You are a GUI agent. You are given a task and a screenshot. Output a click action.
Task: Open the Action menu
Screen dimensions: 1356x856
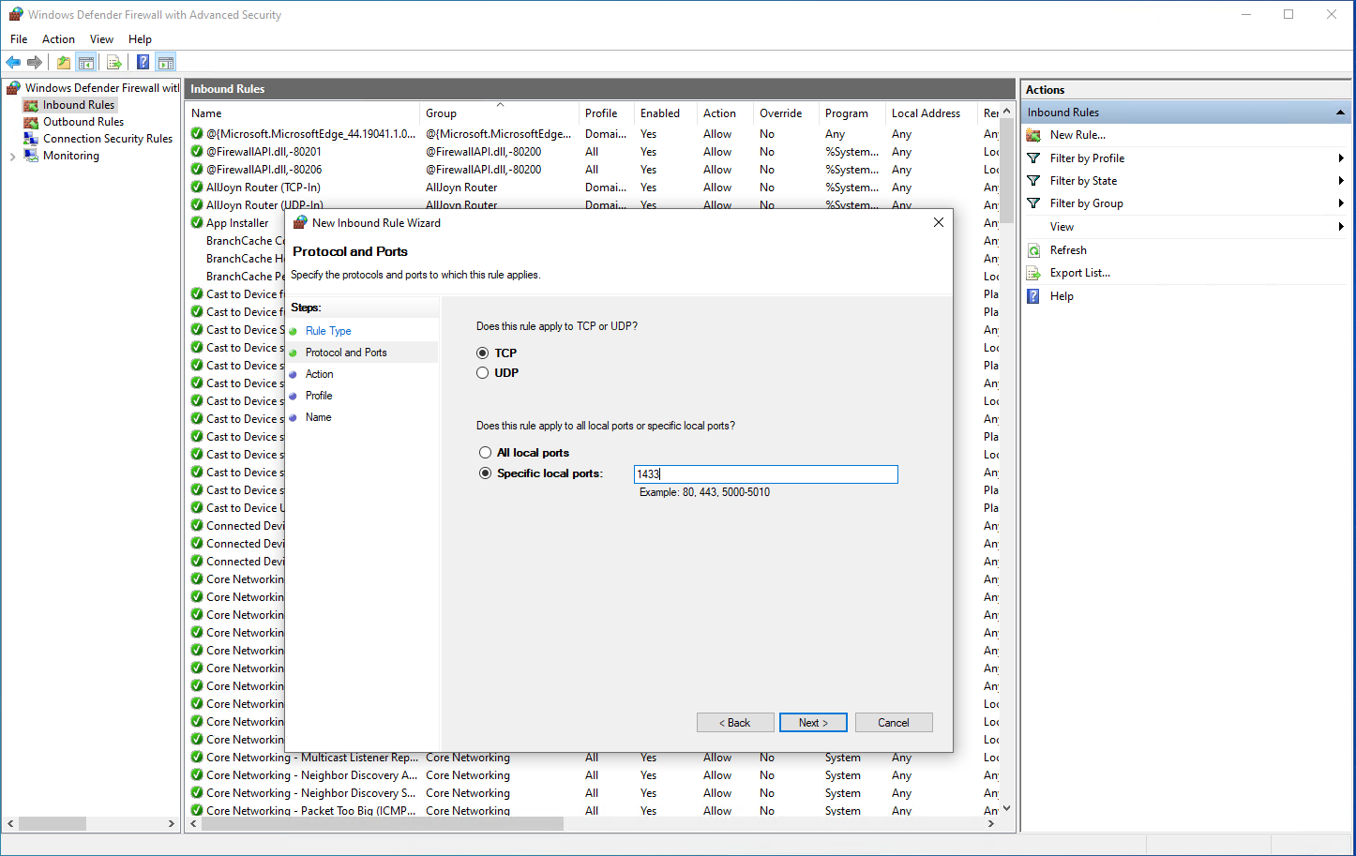58,39
